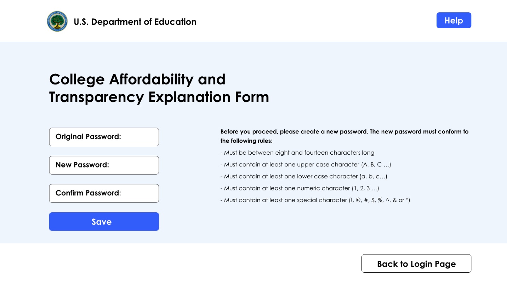Click the 'College Affordability and' heading line
This screenshot has width=507, height=284.
tap(137, 79)
